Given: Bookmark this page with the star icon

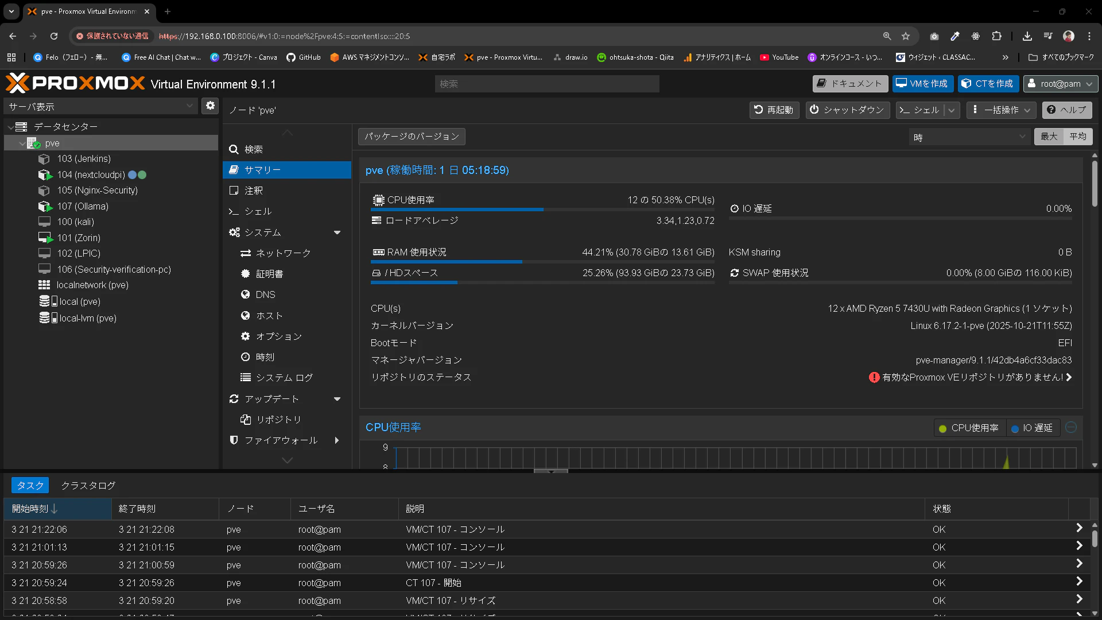Looking at the screenshot, I should [906, 36].
